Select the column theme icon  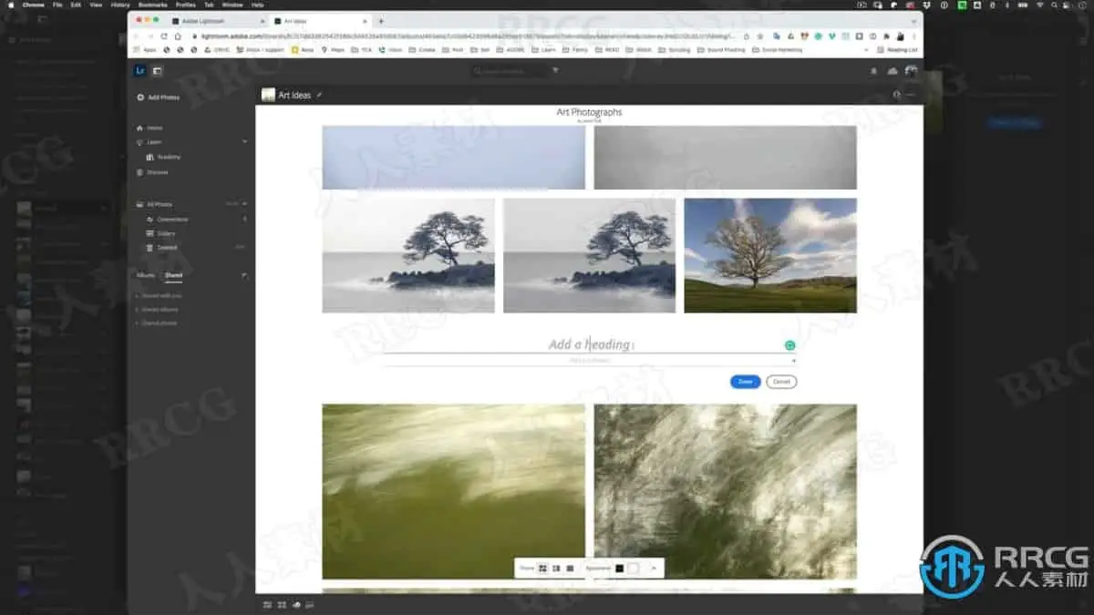[556, 569]
